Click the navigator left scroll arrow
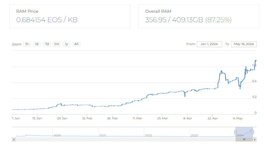Viewport: 264px width, 150px height. point(14,139)
